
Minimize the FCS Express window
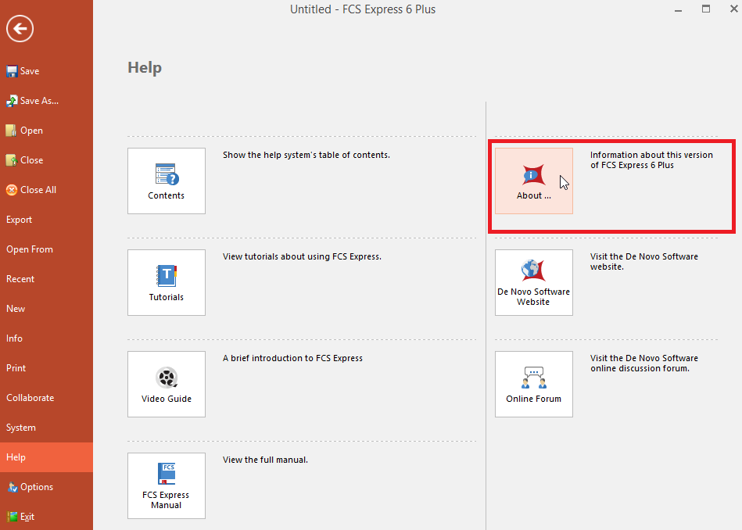point(678,9)
